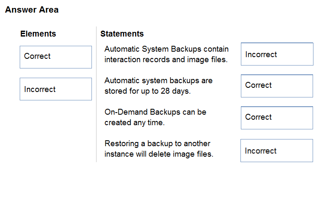Click the Statements column heading
Screen dimensions: 329x197
[x=122, y=34]
